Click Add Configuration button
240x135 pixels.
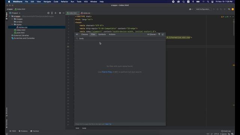coord(203,9)
